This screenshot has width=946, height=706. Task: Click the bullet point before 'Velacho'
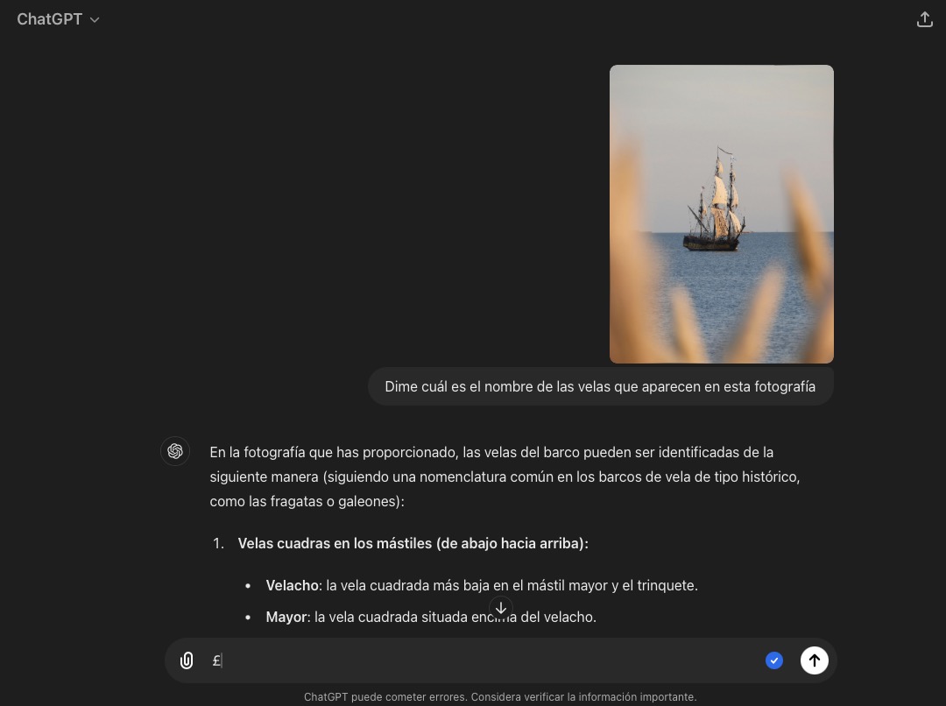click(x=247, y=585)
